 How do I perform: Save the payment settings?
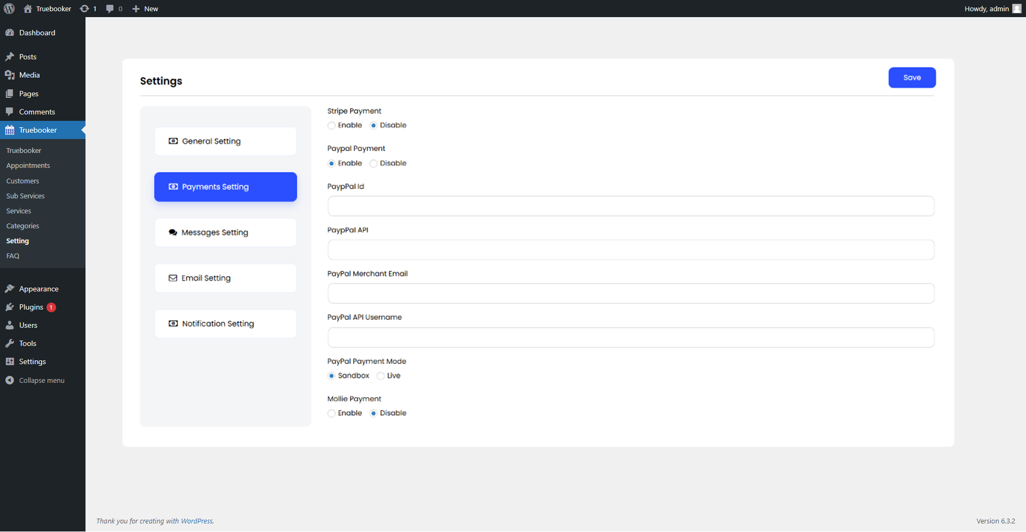point(912,78)
